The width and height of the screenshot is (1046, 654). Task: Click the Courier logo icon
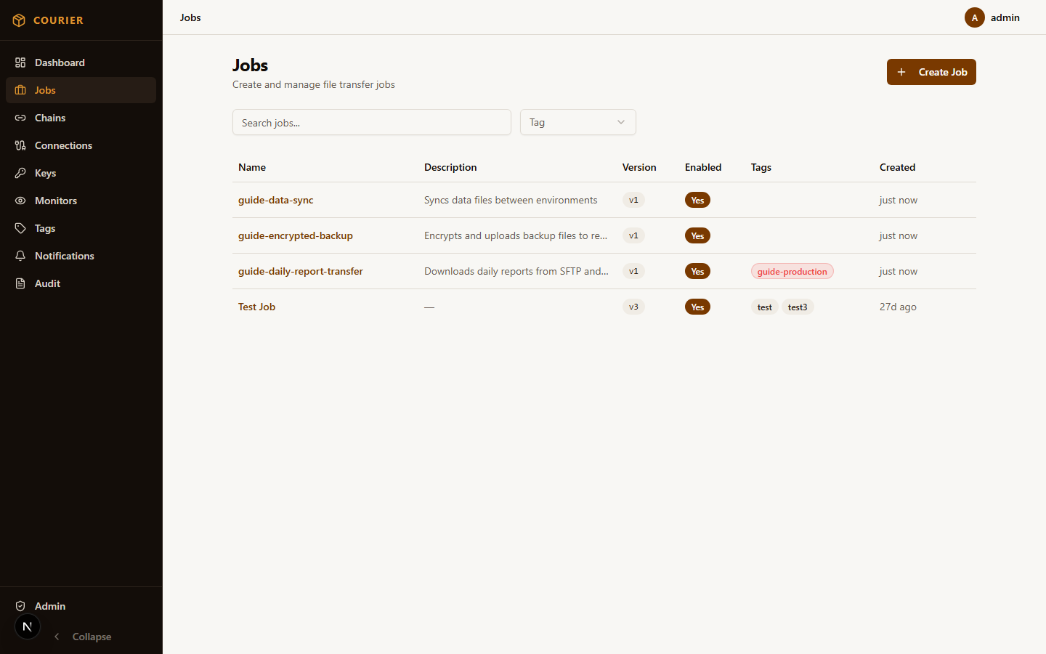[19, 20]
